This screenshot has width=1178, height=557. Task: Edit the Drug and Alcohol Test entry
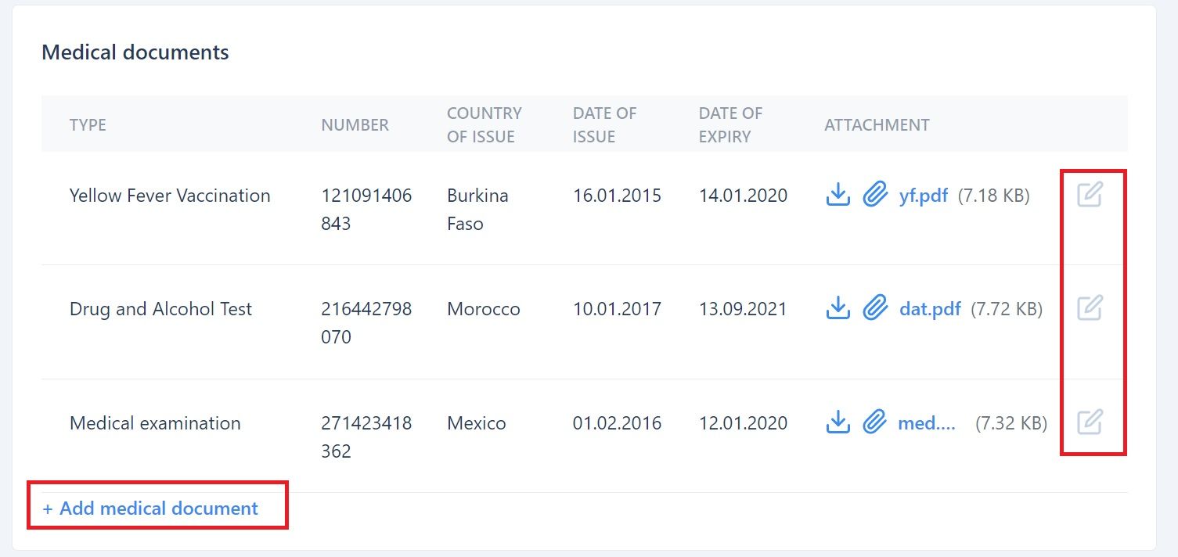[1090, 307]
